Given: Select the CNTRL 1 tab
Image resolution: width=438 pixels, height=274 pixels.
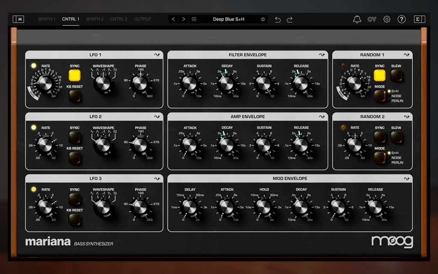Looking at the screenshot, I should click(71, 19).
